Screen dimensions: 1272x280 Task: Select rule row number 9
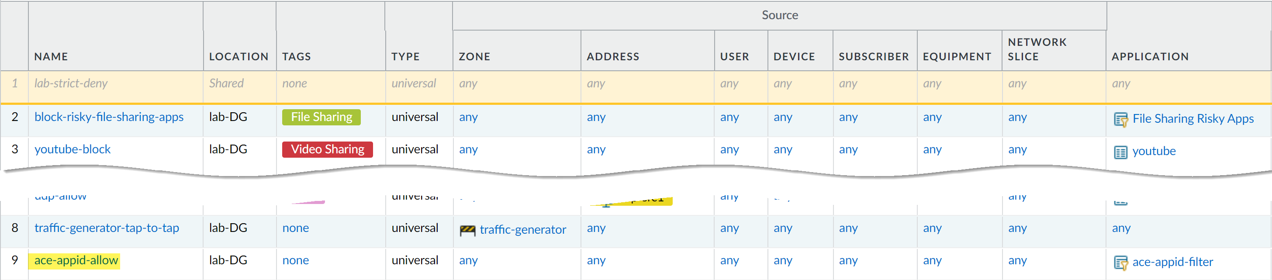tap(15, 260)
